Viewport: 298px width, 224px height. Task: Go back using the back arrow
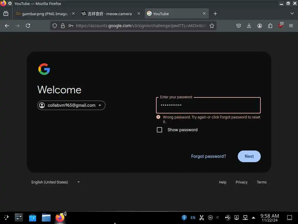pos(7,26)
